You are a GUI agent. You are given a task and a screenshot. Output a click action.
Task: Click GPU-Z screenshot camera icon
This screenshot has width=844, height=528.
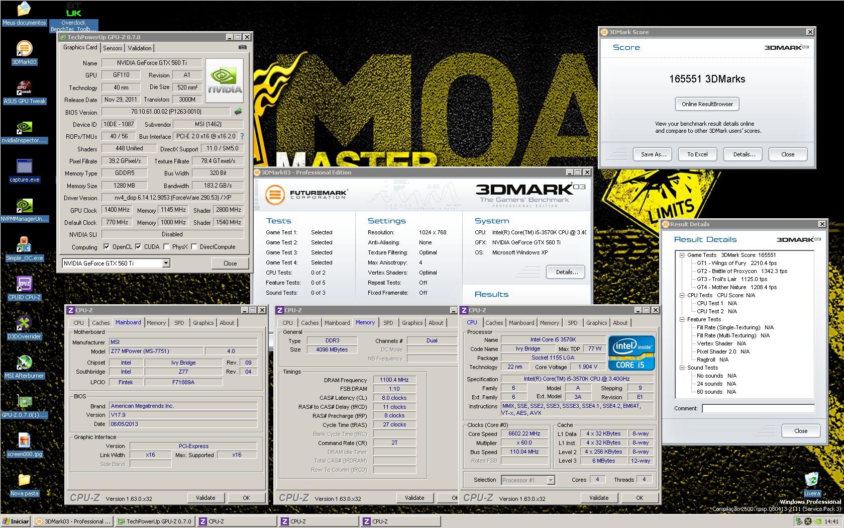243,47
